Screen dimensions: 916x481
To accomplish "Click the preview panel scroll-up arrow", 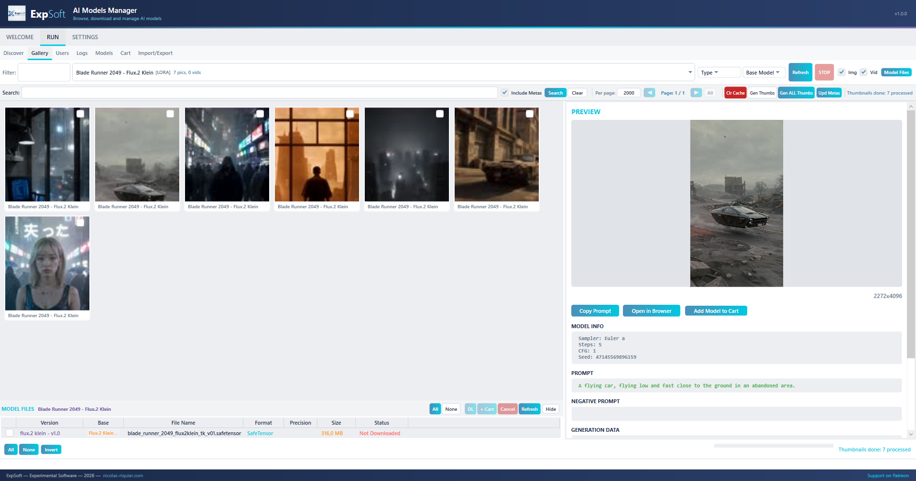I will coord(911,106).
